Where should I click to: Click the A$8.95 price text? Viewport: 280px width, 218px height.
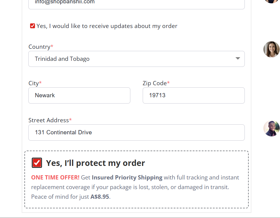tap(100, 197)
